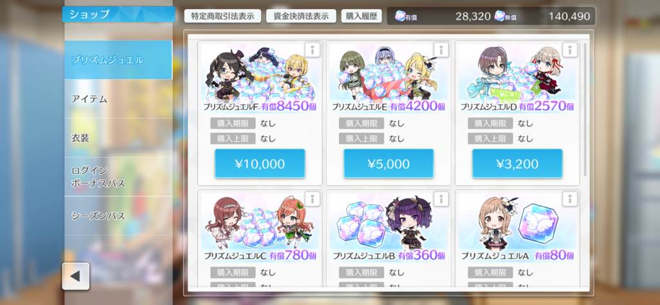The width and height of the screenshot is (660, 305).
Task: Tap the back arrow button
Action: click(x=76, y=277)
